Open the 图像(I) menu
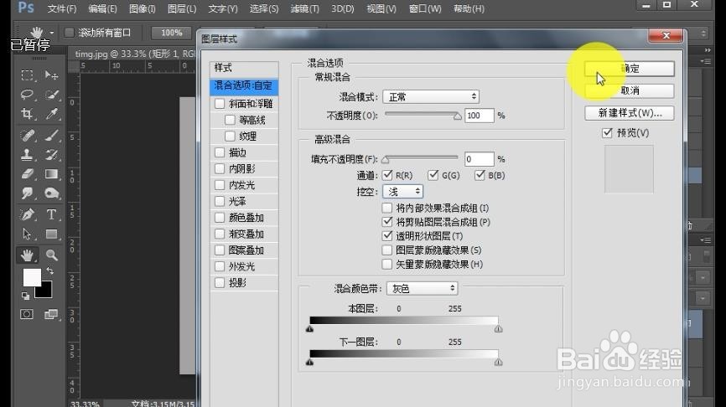Screen dimensions: 726x407 tap(143, 8)
